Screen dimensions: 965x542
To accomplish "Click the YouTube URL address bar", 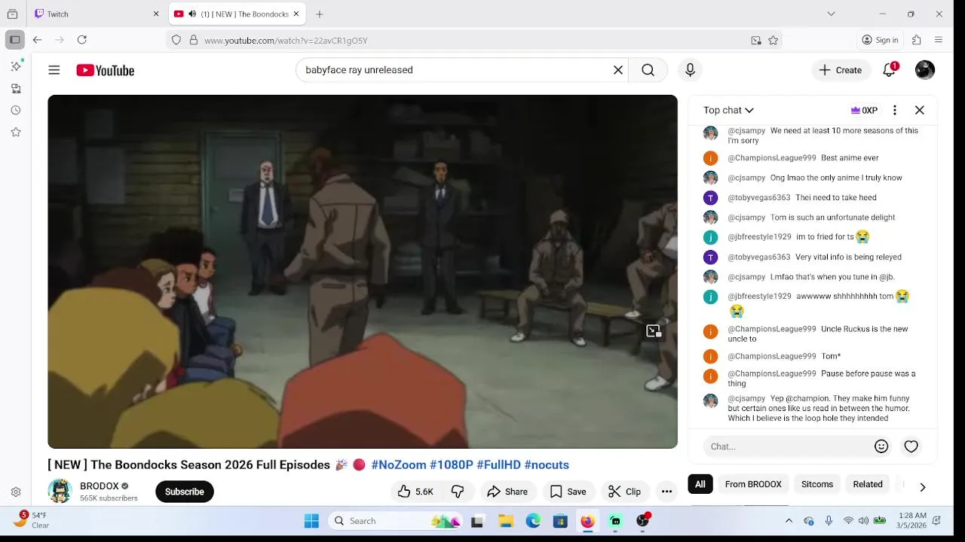I will pos(475,40).
